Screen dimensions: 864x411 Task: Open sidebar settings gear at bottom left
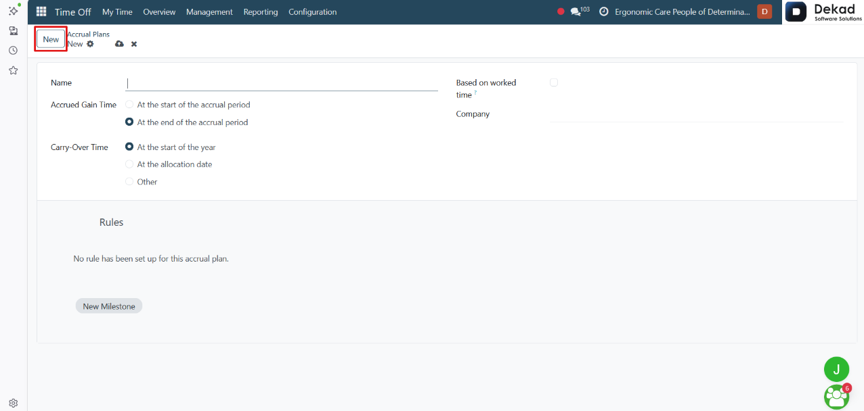tap(13, 403)
